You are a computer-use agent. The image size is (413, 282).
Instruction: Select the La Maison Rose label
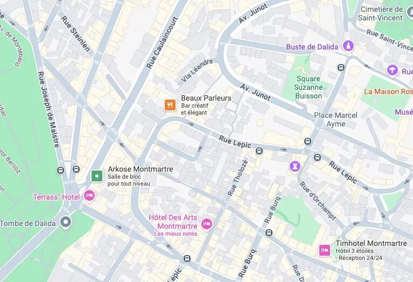[389, 91]
